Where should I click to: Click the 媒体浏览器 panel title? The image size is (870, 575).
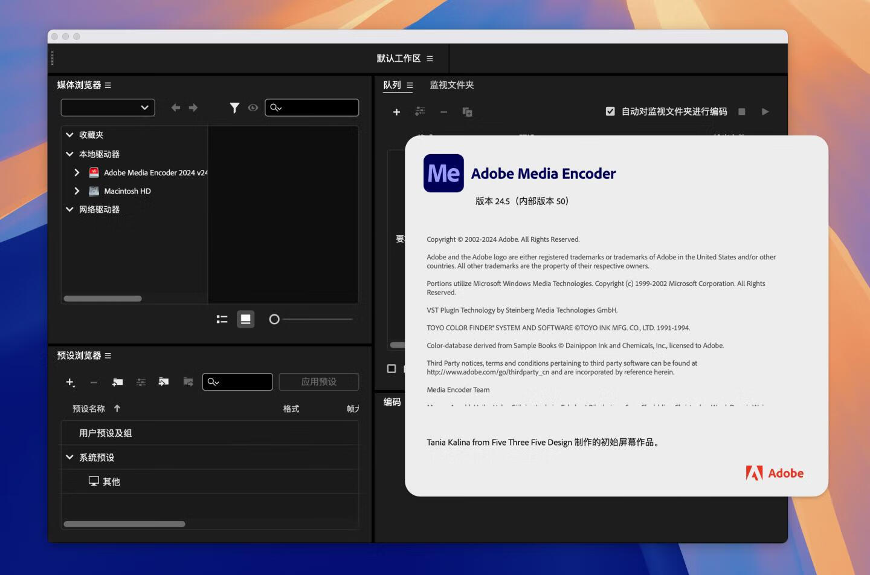pos(79,85)
